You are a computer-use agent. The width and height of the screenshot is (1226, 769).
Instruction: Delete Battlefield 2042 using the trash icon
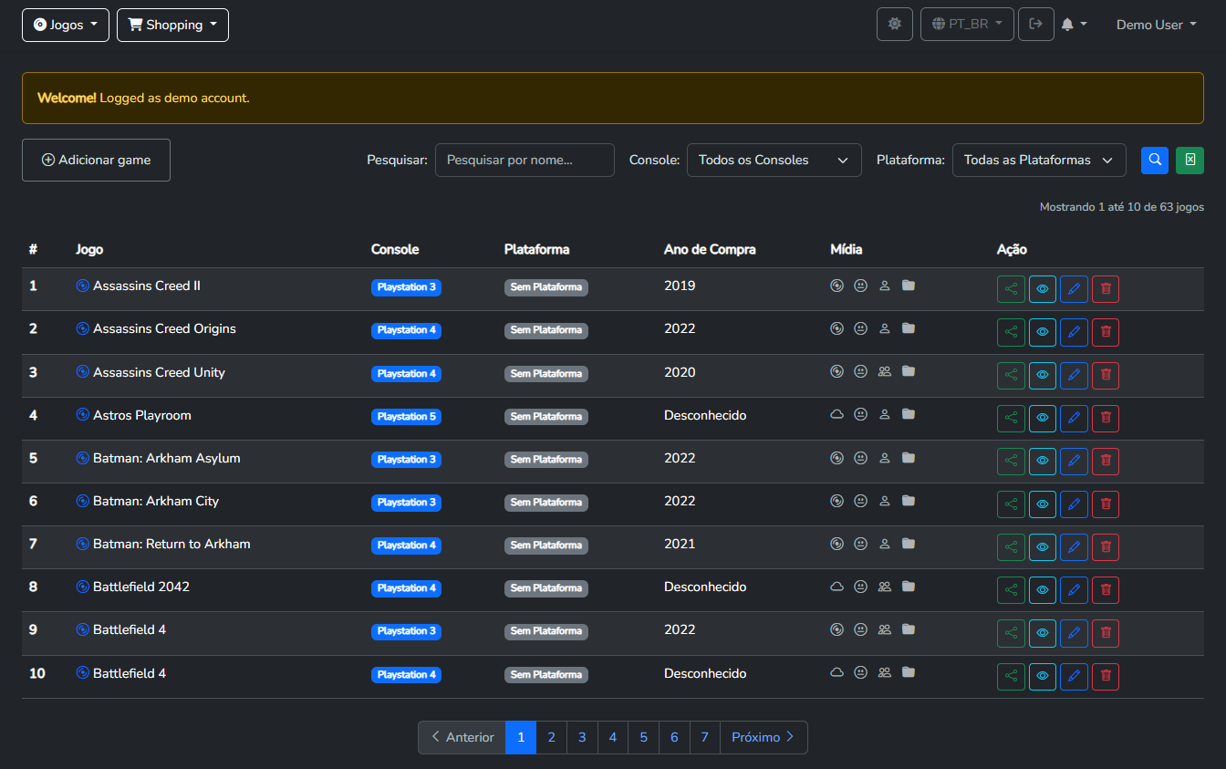point(1106,590)
